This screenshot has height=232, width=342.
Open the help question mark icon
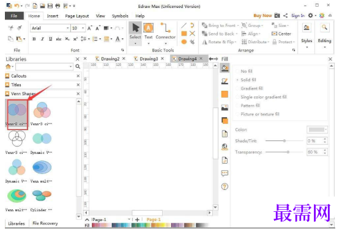pyautogui.click(x=225, y=186)
